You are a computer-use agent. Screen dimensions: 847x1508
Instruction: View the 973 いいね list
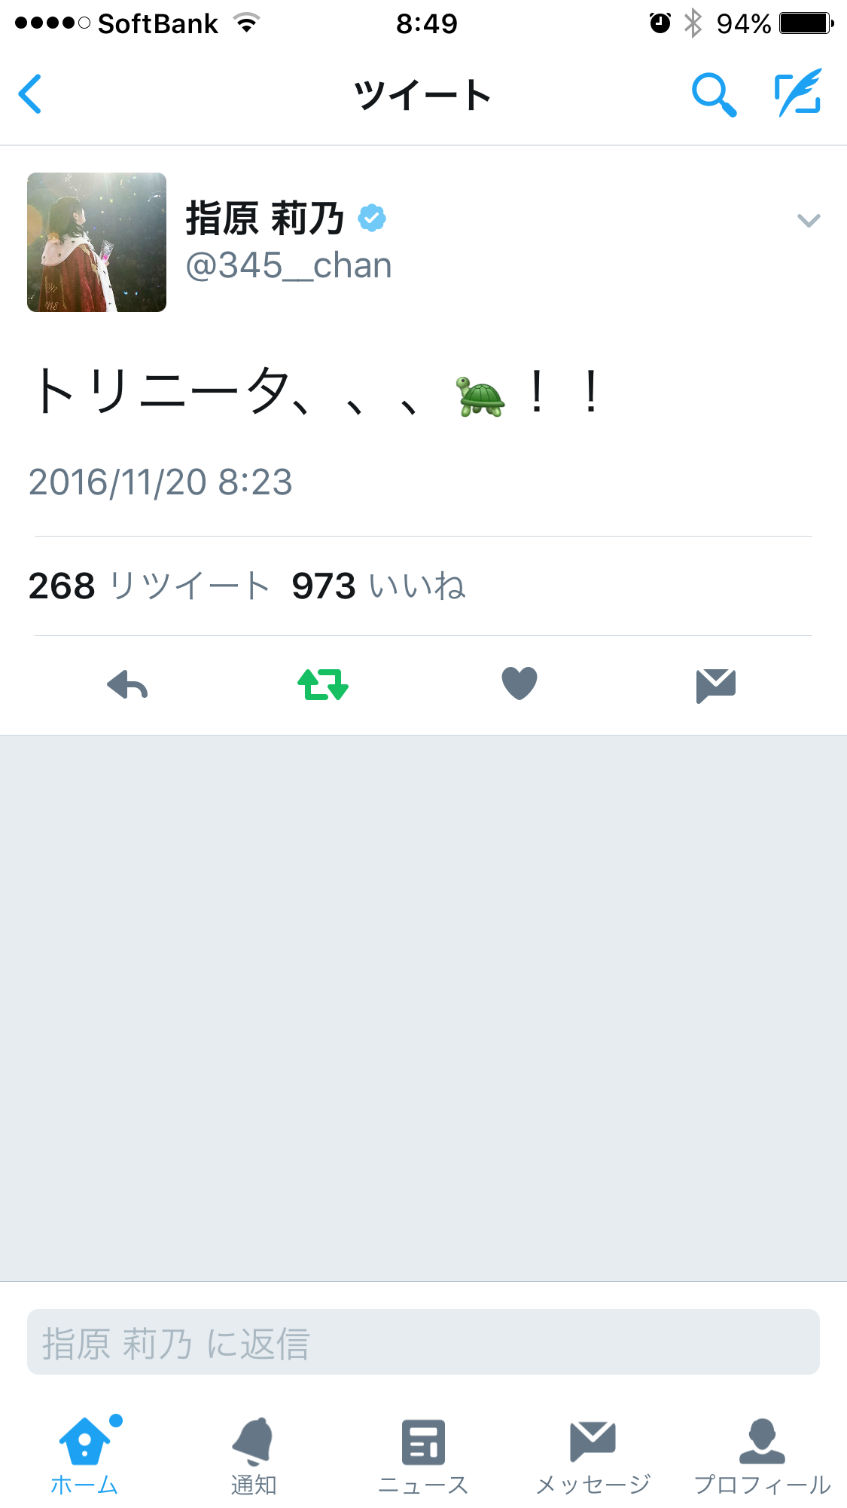click(379, 586)
